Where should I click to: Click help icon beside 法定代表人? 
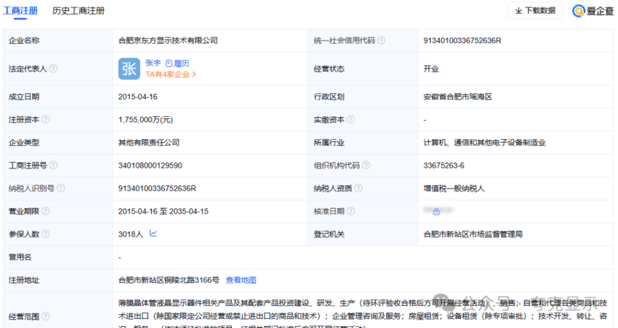point(53,69)
